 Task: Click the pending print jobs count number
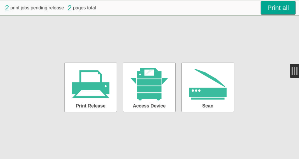tap(7, 8)
